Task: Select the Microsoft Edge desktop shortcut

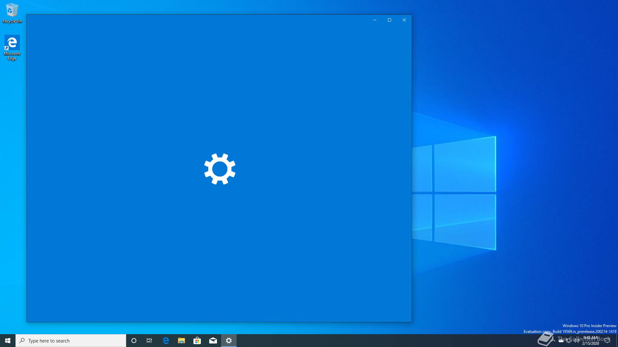Action: pyautogui.click(x=12, y=48)
